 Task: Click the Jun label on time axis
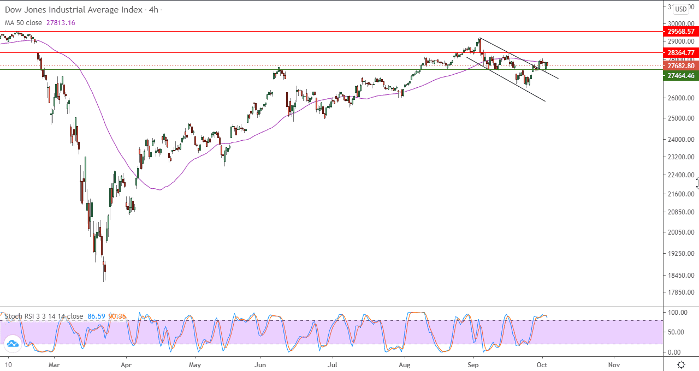pos(261,364)
